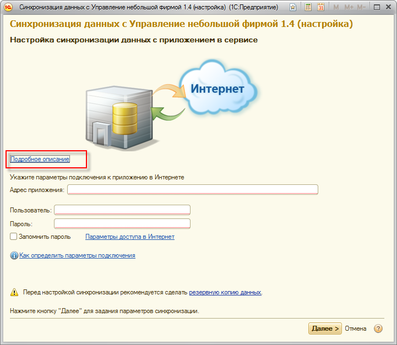Maximize the synchronization settings window

(377, 7)
